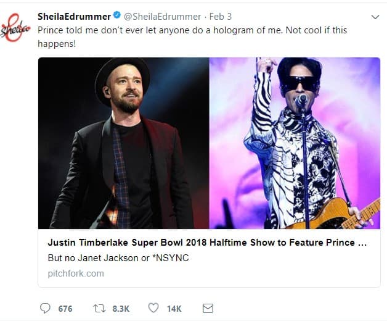Send tweet via the envelope message icon
387x321 pixels.
(208, 308)
